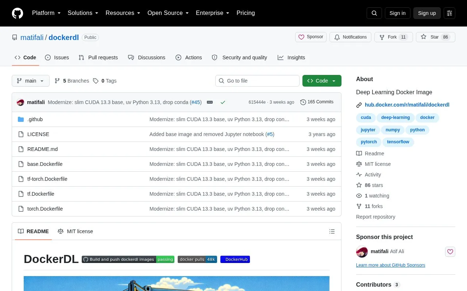Screen dimensions: 467x291
Task: Open Notifications bell button
Action: [350, 37]
